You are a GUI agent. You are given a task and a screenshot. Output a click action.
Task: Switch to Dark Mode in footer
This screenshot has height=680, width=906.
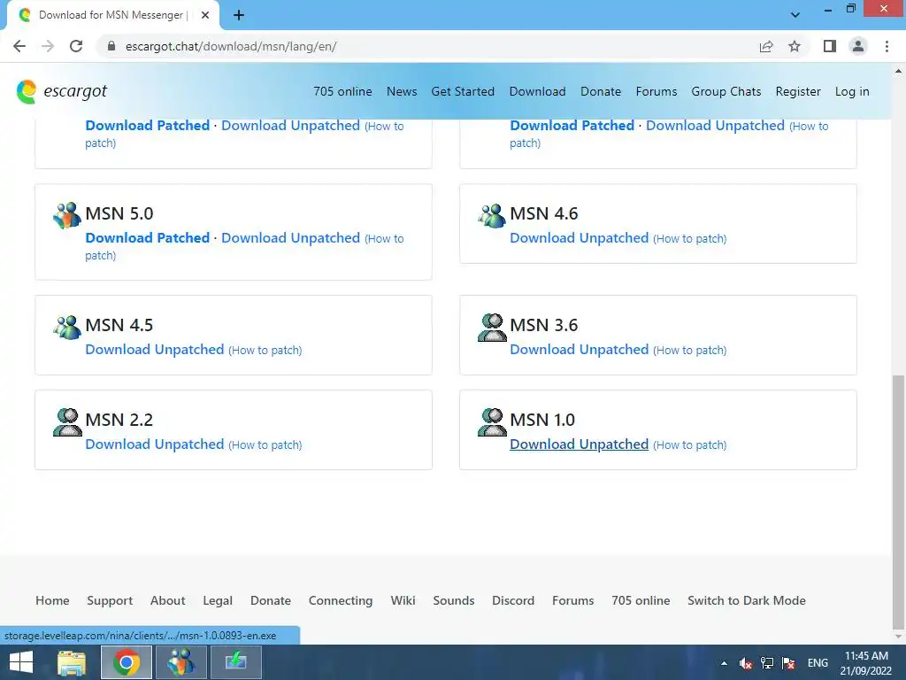[x=747, y=600]
